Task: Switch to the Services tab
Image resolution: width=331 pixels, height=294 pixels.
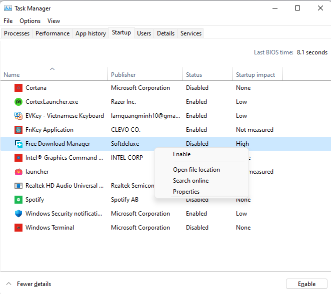Action: coord(191,33)
